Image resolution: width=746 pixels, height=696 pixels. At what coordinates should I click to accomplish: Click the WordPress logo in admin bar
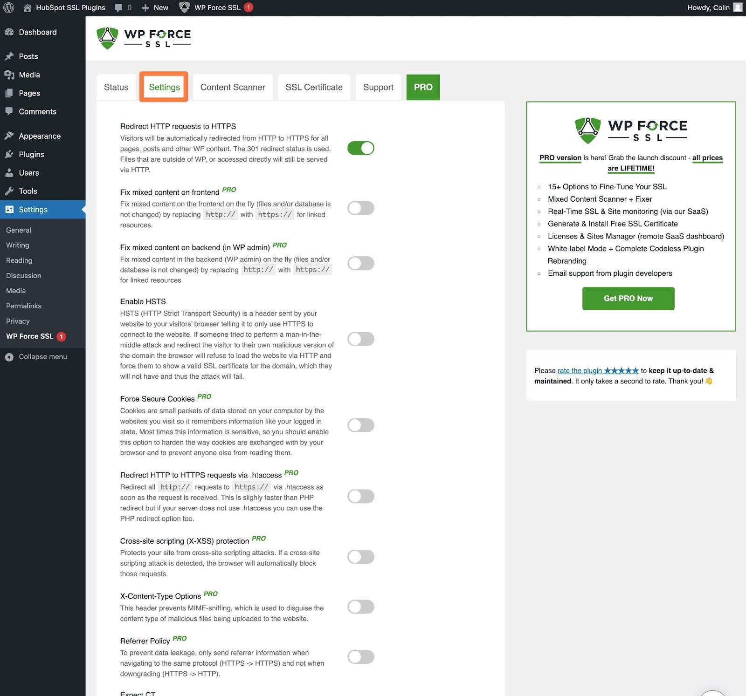point(8,7)
